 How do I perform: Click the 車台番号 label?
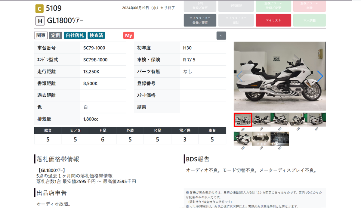pos(46,48)
